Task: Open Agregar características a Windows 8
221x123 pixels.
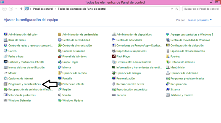Action: click(192, 34)
